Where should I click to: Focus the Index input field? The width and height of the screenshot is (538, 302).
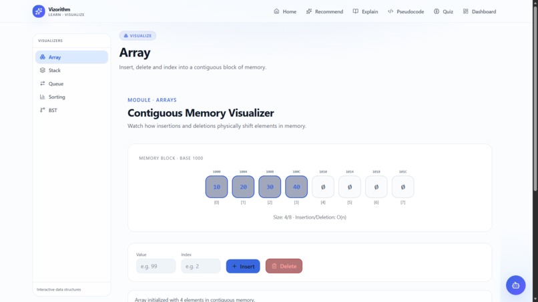click(201, 266)
